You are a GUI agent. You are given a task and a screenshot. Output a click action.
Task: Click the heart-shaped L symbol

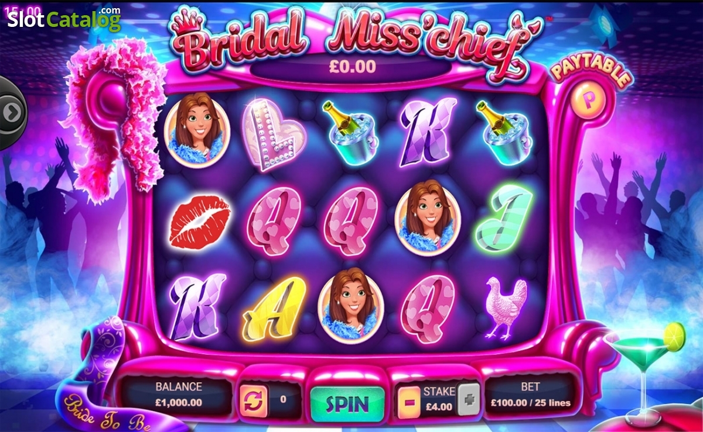[x=274, y=133]
